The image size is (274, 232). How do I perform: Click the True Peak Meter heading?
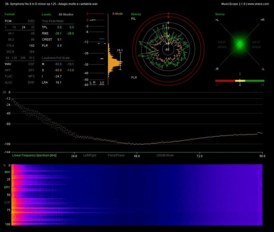pyautogui.click(x=53, y=21)
